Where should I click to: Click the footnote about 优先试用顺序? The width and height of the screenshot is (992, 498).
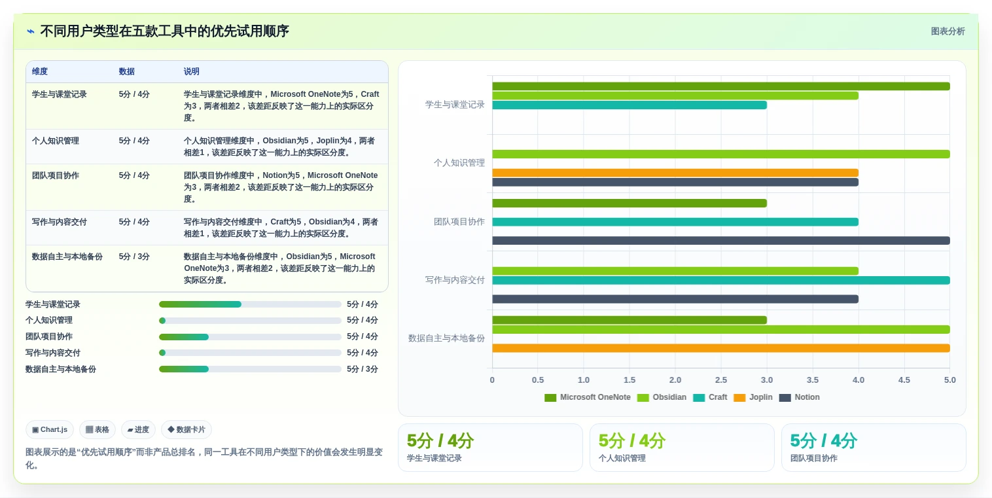click(204, 459)
